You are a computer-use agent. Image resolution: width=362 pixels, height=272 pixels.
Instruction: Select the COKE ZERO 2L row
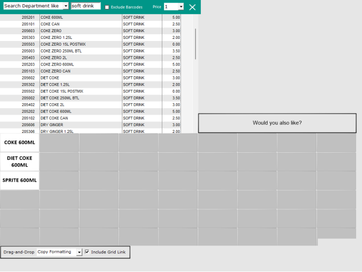90,58
